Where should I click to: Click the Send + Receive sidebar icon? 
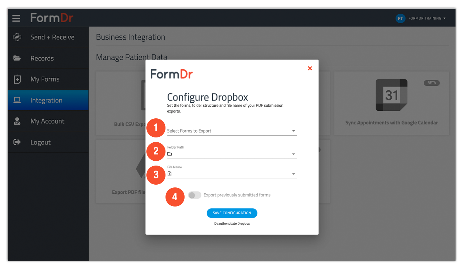click(17, 37)
